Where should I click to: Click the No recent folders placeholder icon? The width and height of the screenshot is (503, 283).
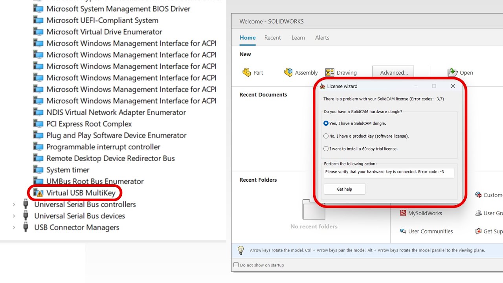[x=314, y=209]
